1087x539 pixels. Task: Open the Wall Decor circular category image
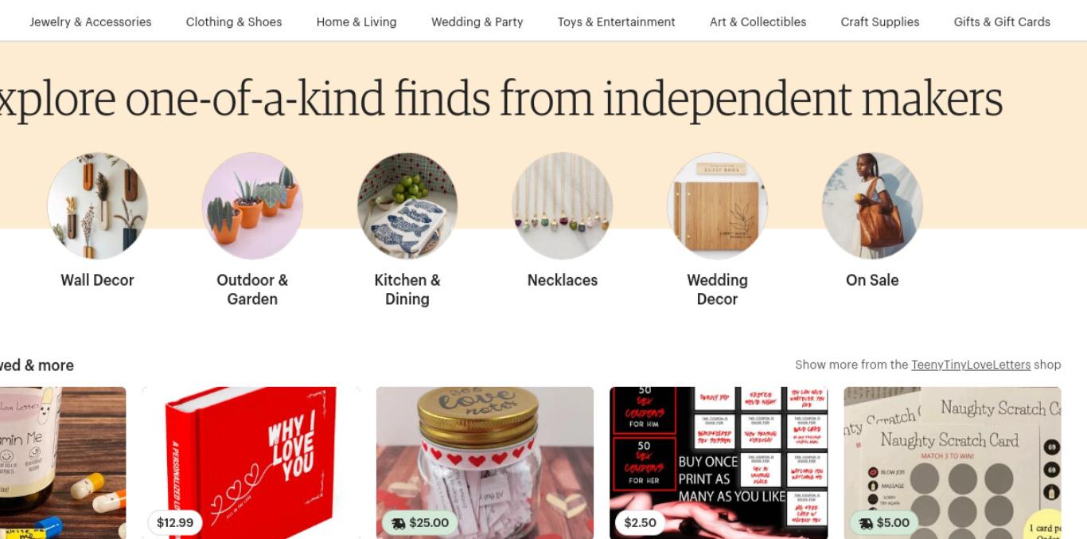(97, 206)
